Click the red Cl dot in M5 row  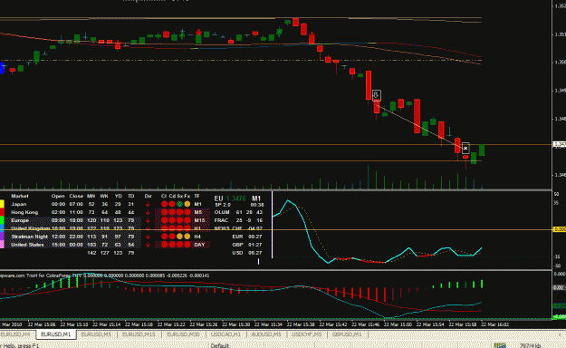click(164, 212)
